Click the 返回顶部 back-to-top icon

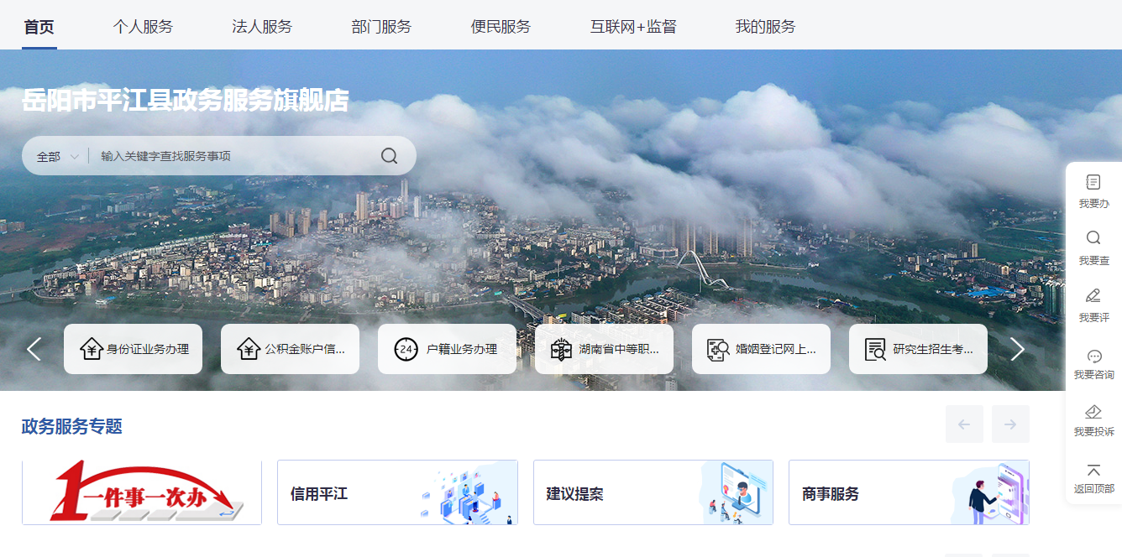coord(1093,471)
